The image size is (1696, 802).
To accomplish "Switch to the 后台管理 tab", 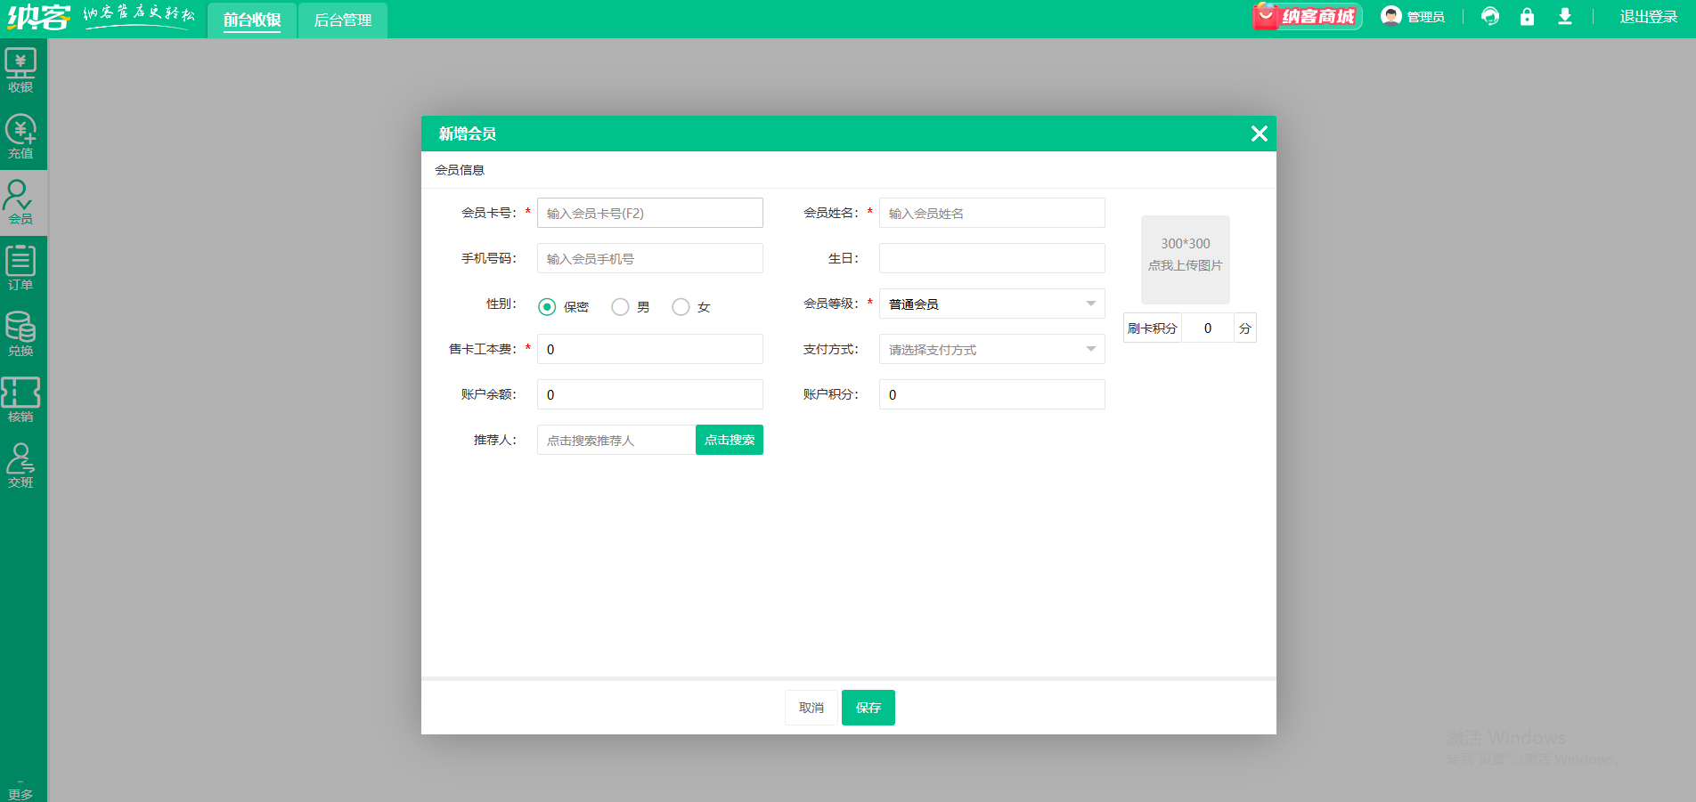I will [343, 20].
